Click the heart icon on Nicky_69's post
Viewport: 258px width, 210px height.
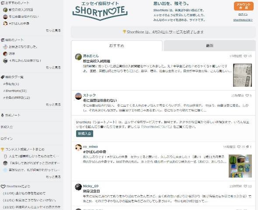(x=245, y=186)
